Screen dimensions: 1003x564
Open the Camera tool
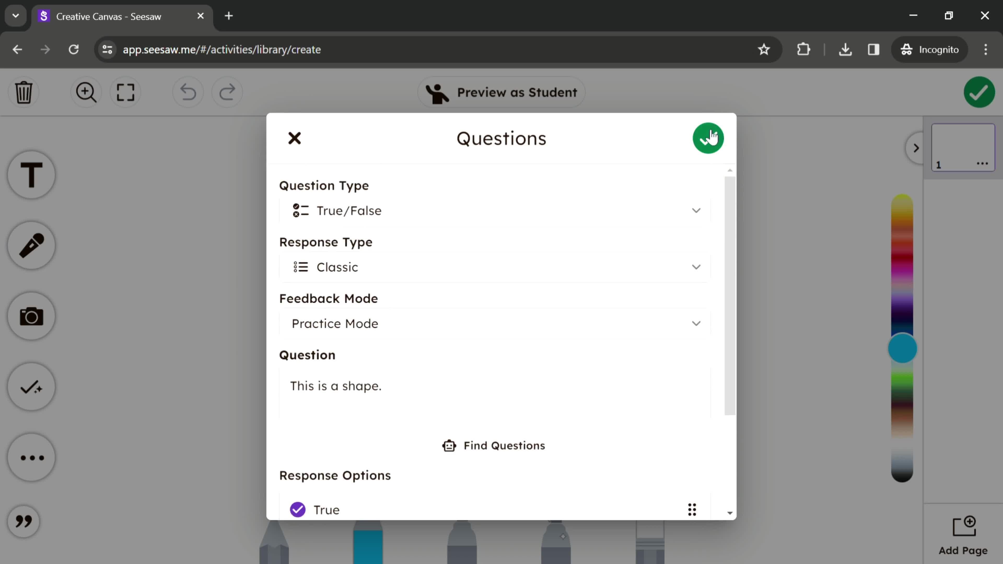click(x=31, y=317)
